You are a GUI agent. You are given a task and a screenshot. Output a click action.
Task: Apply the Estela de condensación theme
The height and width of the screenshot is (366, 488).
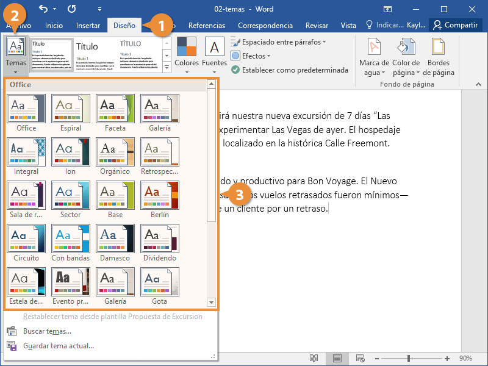coord(26,286)
